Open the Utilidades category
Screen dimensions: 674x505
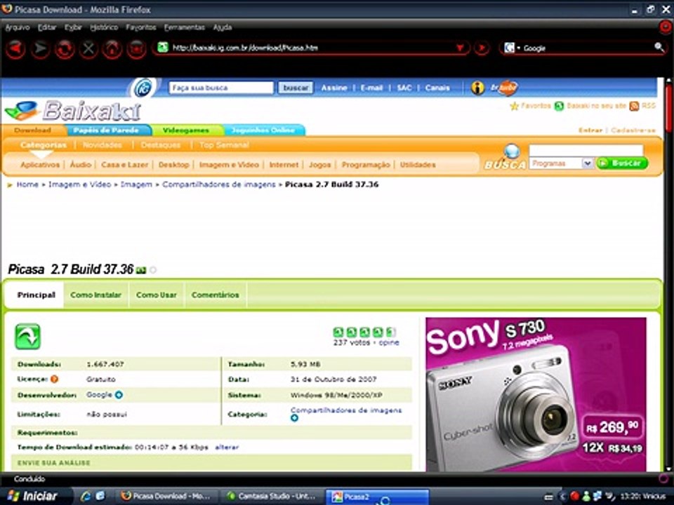tap(417, 164)
